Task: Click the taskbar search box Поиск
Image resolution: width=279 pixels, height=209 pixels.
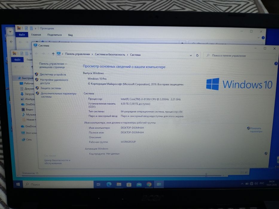Action: [x=58, y=185]
